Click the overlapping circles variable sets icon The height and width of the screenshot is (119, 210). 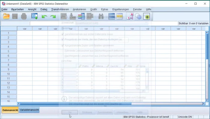(x=138, y=16)
